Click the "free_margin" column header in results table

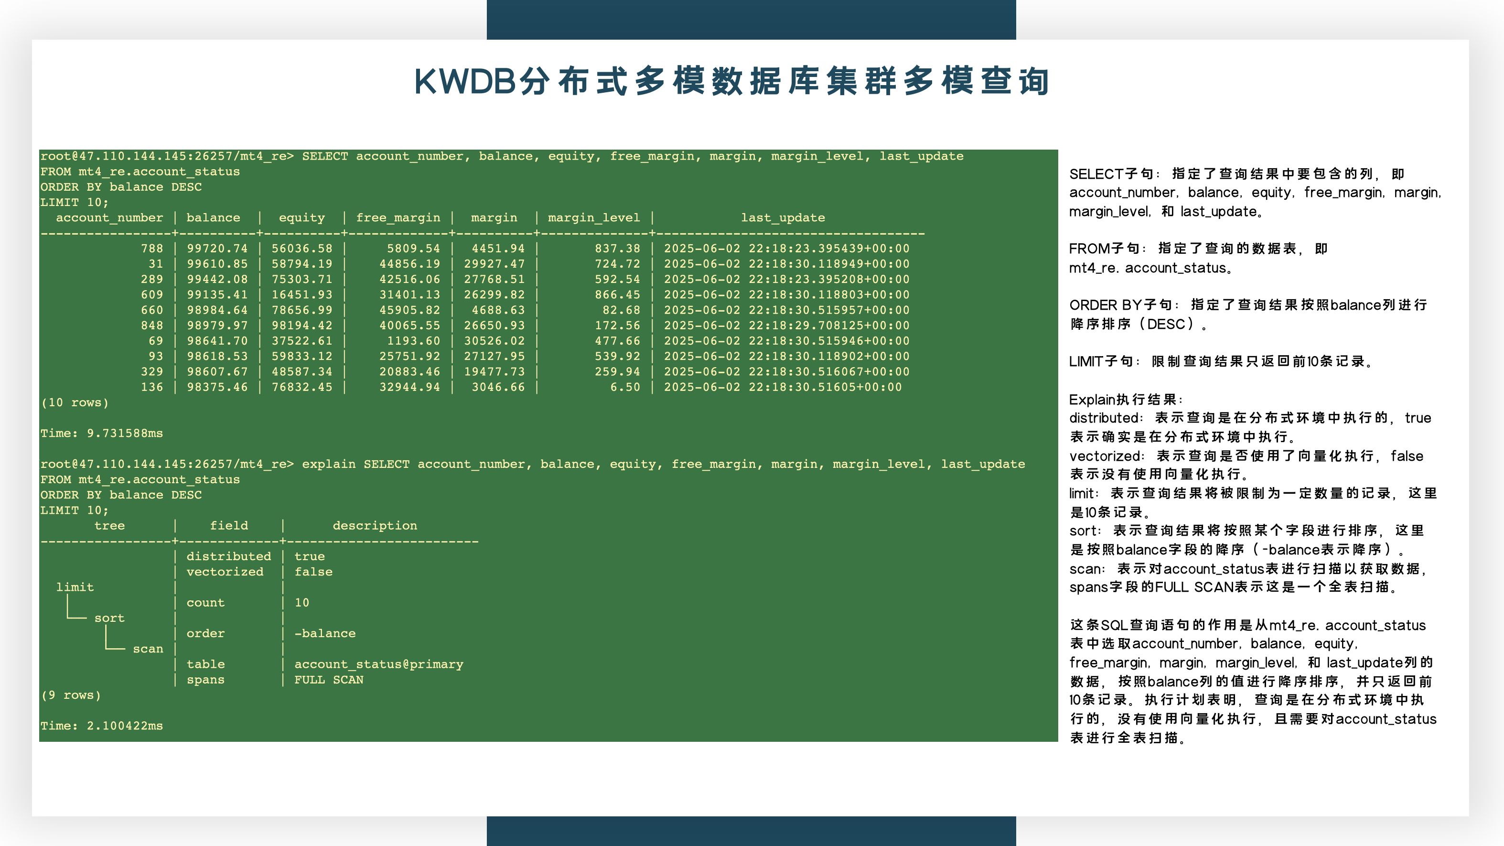(x=398, y=218)
